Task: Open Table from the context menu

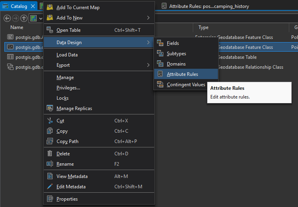Action: pos(68,30)
